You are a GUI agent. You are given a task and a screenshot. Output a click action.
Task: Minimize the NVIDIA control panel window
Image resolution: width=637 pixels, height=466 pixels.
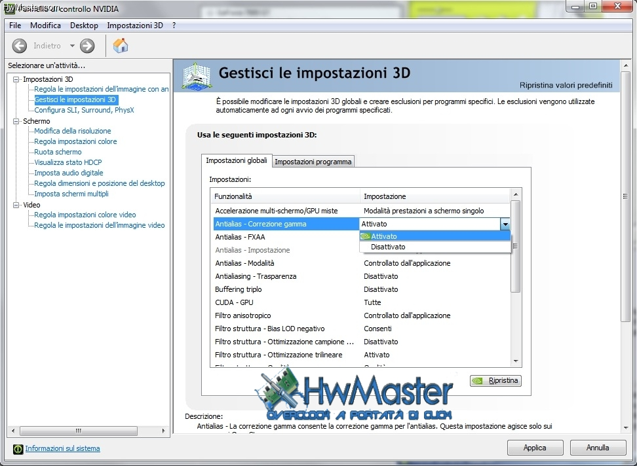click(575, 6)
